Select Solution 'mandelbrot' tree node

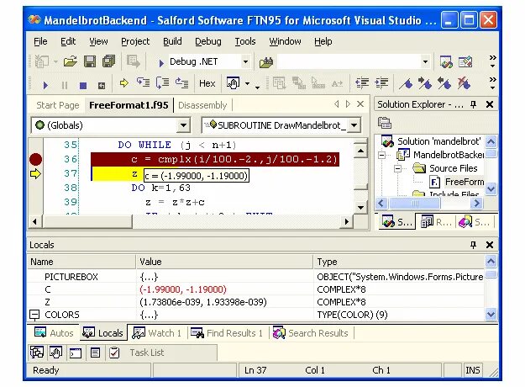pos(431,141)
